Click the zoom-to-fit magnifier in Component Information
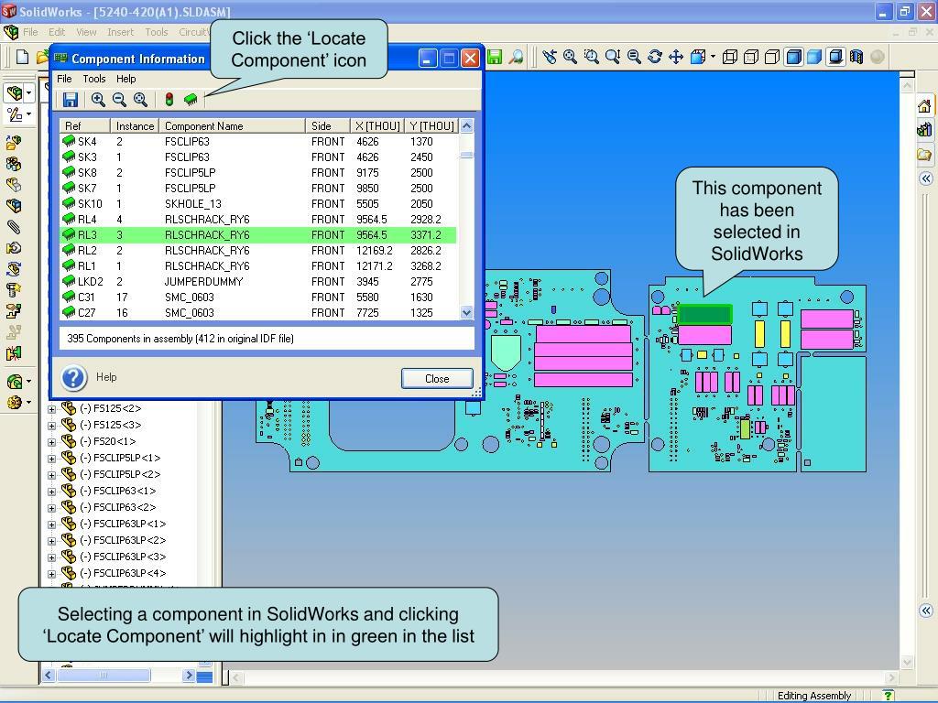The width and height of the screenshot is (938, 703). [x=140, y=100]
